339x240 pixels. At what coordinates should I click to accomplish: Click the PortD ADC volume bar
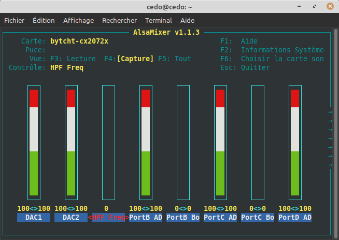click(295, 142)
